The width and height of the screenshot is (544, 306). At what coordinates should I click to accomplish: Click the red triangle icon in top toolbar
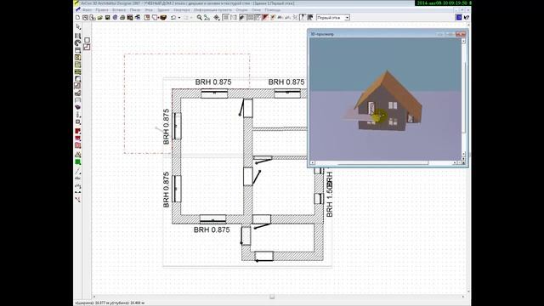[265, 17]
